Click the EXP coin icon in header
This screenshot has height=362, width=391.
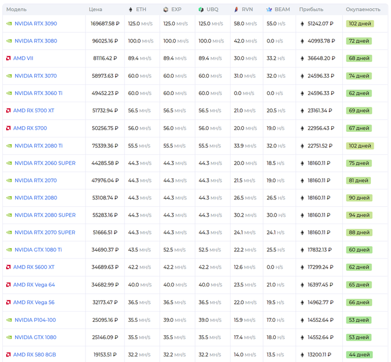click(x=166, y=9)
